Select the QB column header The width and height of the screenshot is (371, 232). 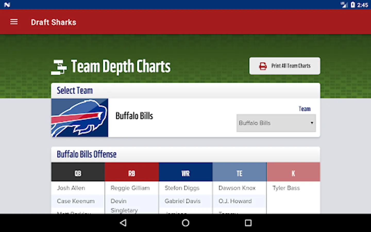[x=78, y=172]
